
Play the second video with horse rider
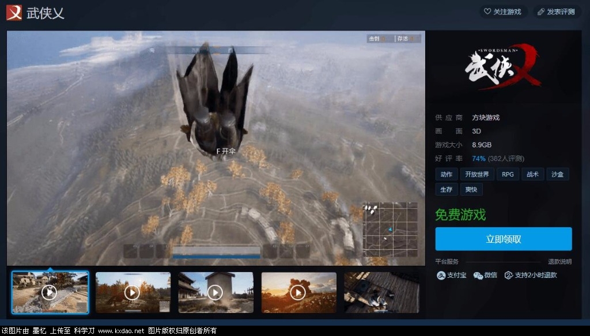[x=133, y=293]
